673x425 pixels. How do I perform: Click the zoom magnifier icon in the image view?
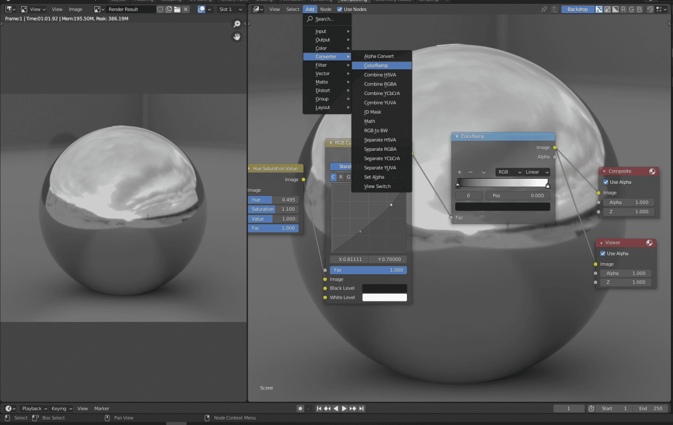(237, 24)
